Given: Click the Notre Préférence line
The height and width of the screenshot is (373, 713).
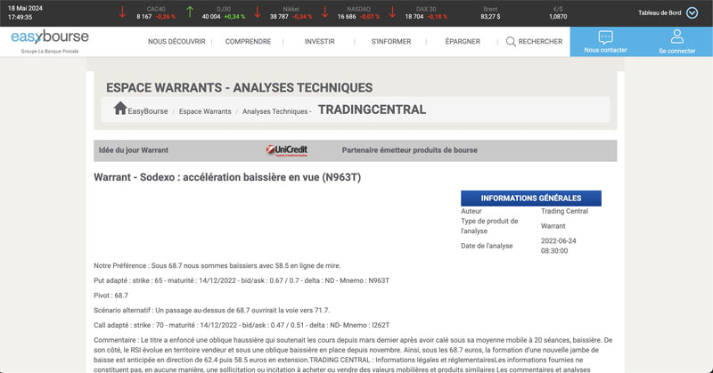Looking at the screenshot, I should click(x=217, y=266).
